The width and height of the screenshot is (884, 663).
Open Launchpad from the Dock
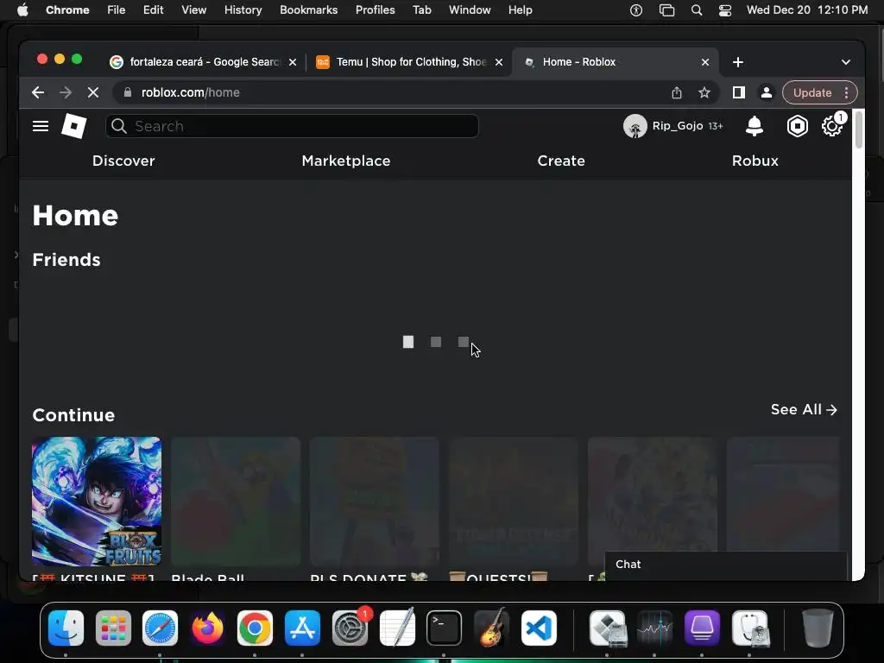point(113,628)
